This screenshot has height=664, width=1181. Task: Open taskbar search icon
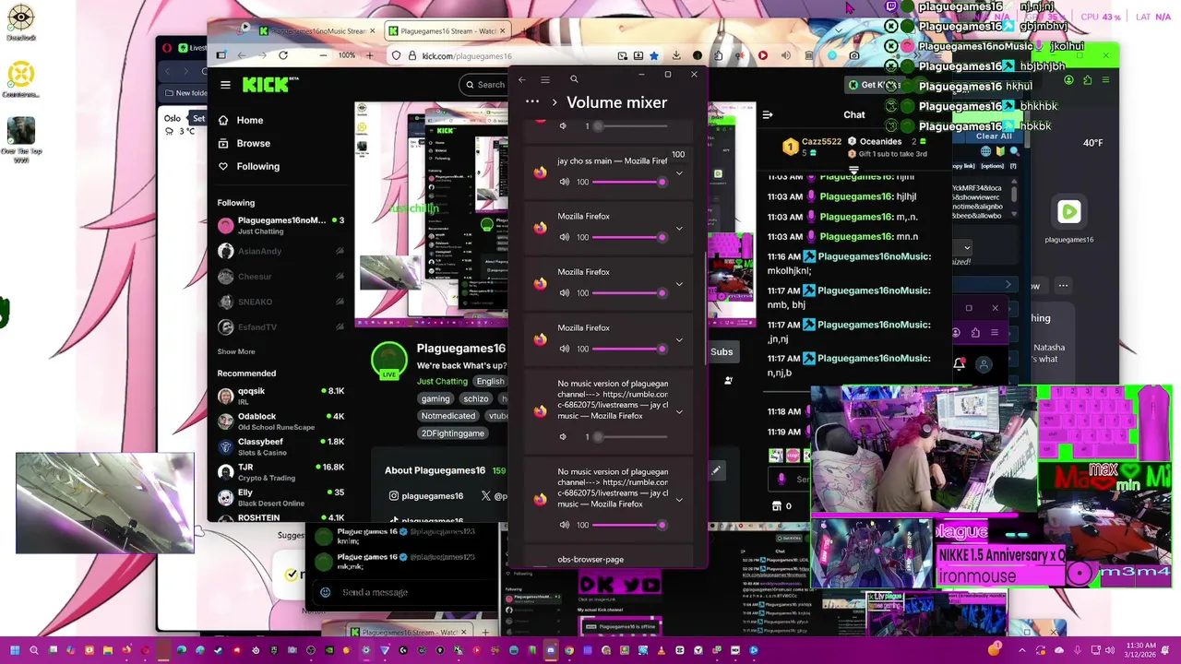(34, 650)
